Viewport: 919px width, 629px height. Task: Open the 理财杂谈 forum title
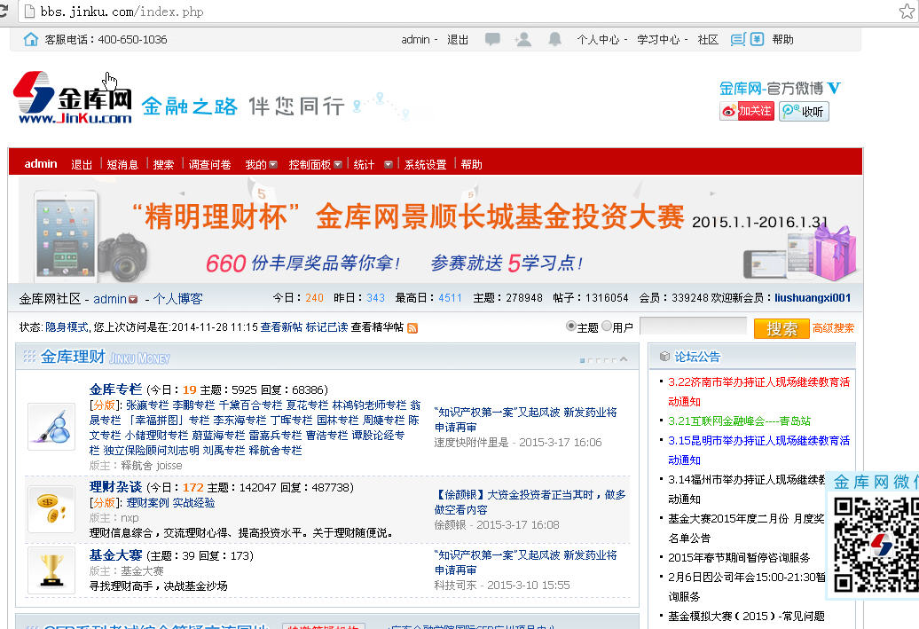coord(115,487)
